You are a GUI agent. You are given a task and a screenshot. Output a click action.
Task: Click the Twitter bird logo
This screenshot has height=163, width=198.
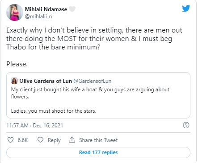coord(186,8)
